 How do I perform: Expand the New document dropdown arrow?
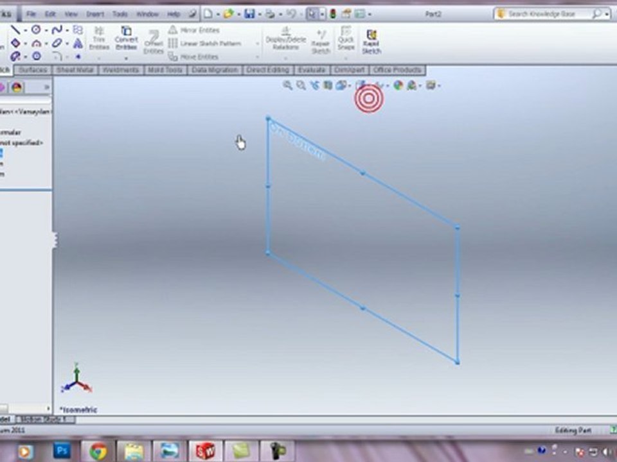pos(218,15)
